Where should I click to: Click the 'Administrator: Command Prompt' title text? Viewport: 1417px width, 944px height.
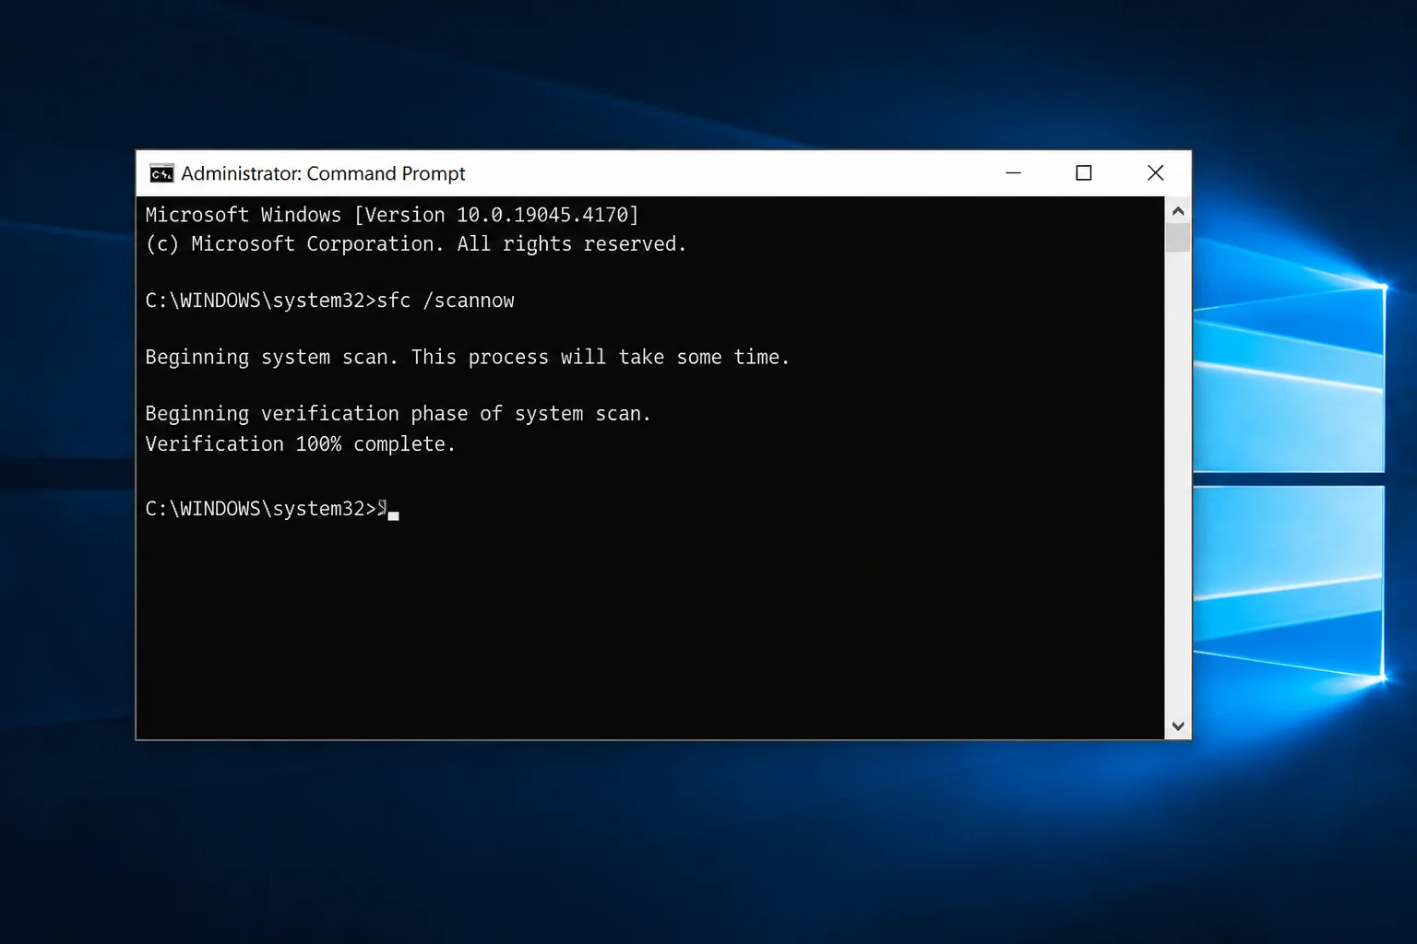[x=323, y=173]
